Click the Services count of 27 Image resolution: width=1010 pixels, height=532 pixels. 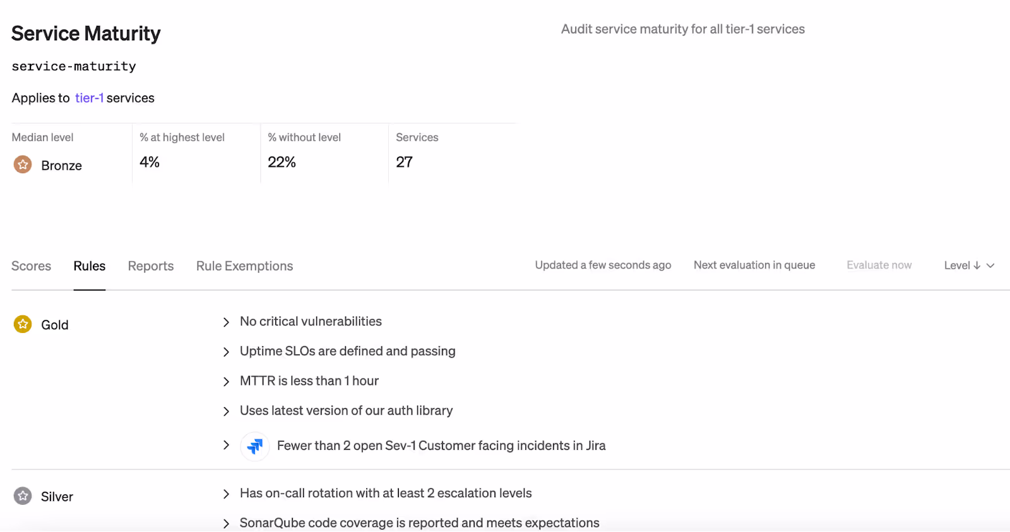[x=404, y=162]
